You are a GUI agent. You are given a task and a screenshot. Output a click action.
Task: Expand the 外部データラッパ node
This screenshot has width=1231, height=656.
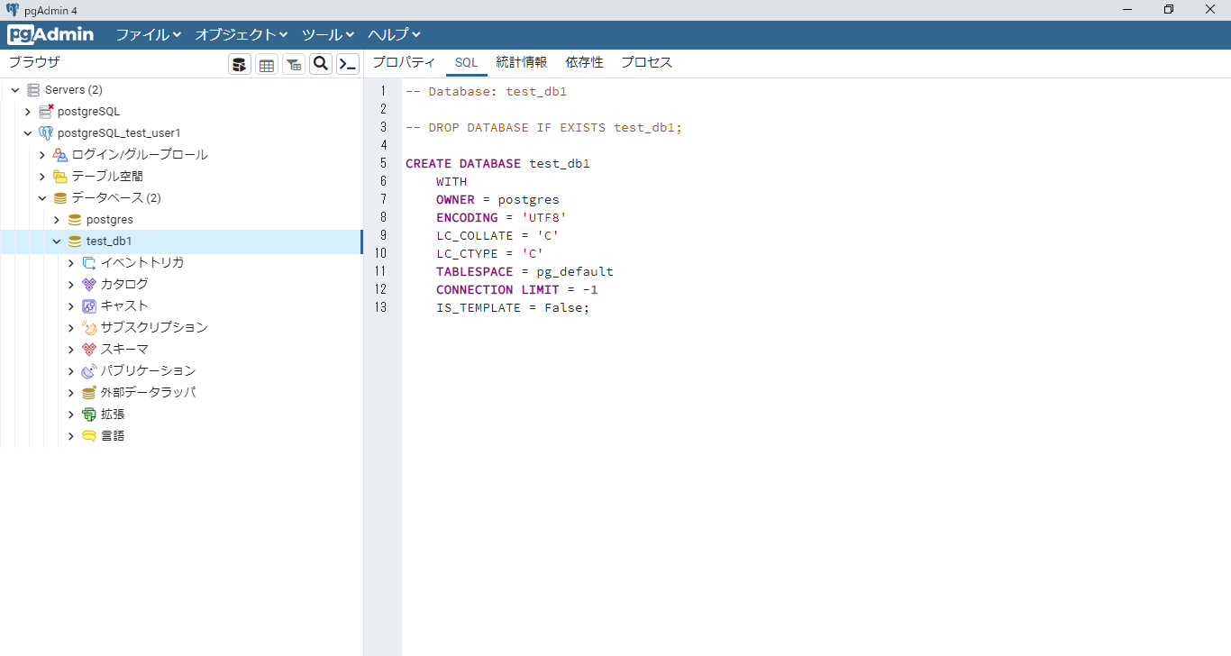pos(71,393)
